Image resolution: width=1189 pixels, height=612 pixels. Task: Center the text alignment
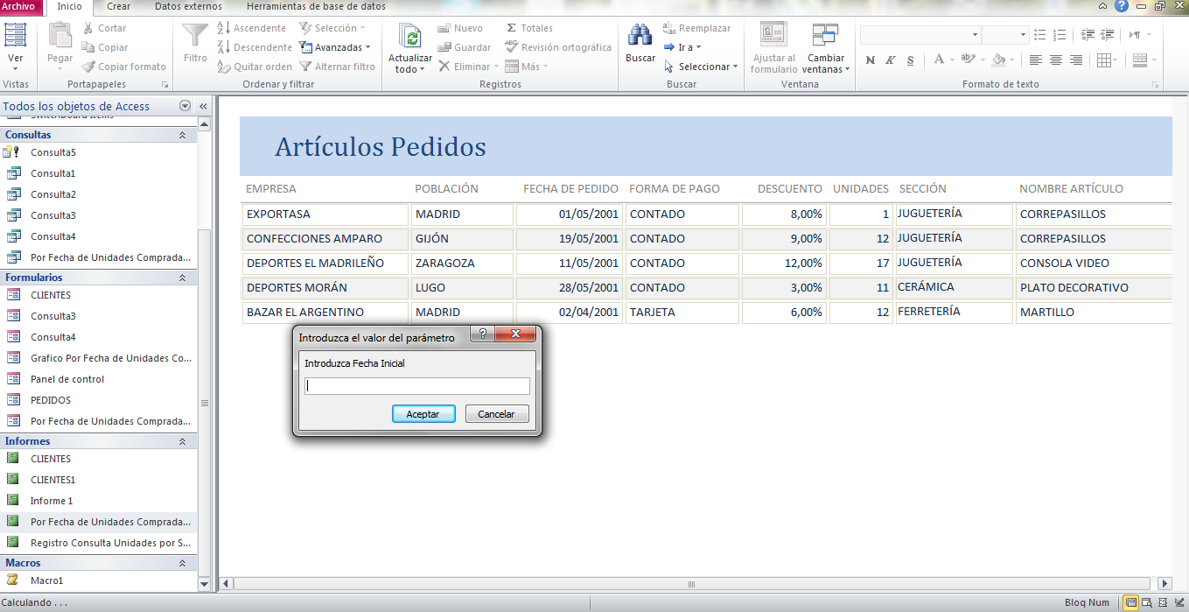[x=1056, y=60]
